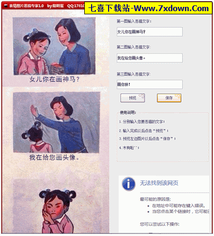Click the 表情图片恶搞专家1.0 window title
Image resolution: width=214 pixels, height=236 pixels.
tap(26, 6)
